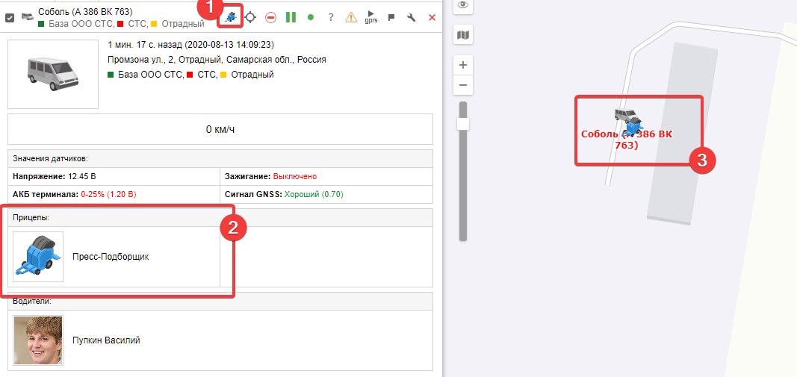Image resolution: width=797 pixels, height=377 pixels.
Task: Click the gprs command icon
Action: 371,16
